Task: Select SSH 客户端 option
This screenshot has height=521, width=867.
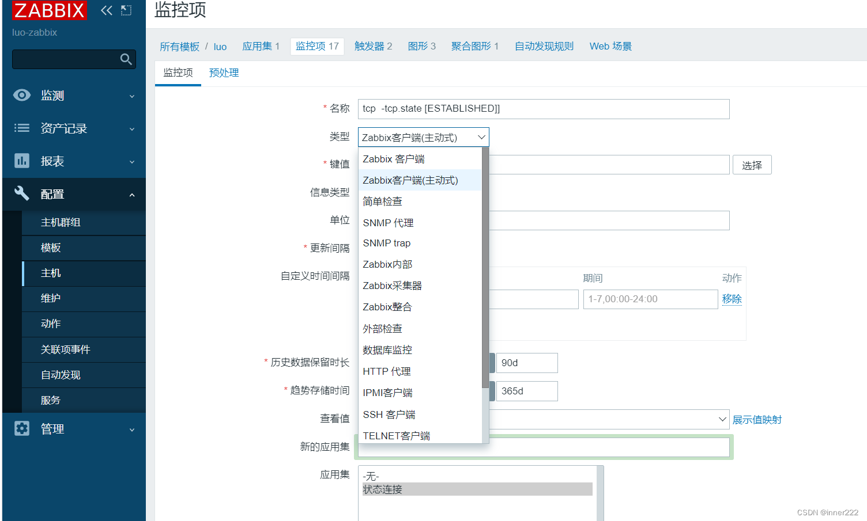Action: [x=420, y=414]
